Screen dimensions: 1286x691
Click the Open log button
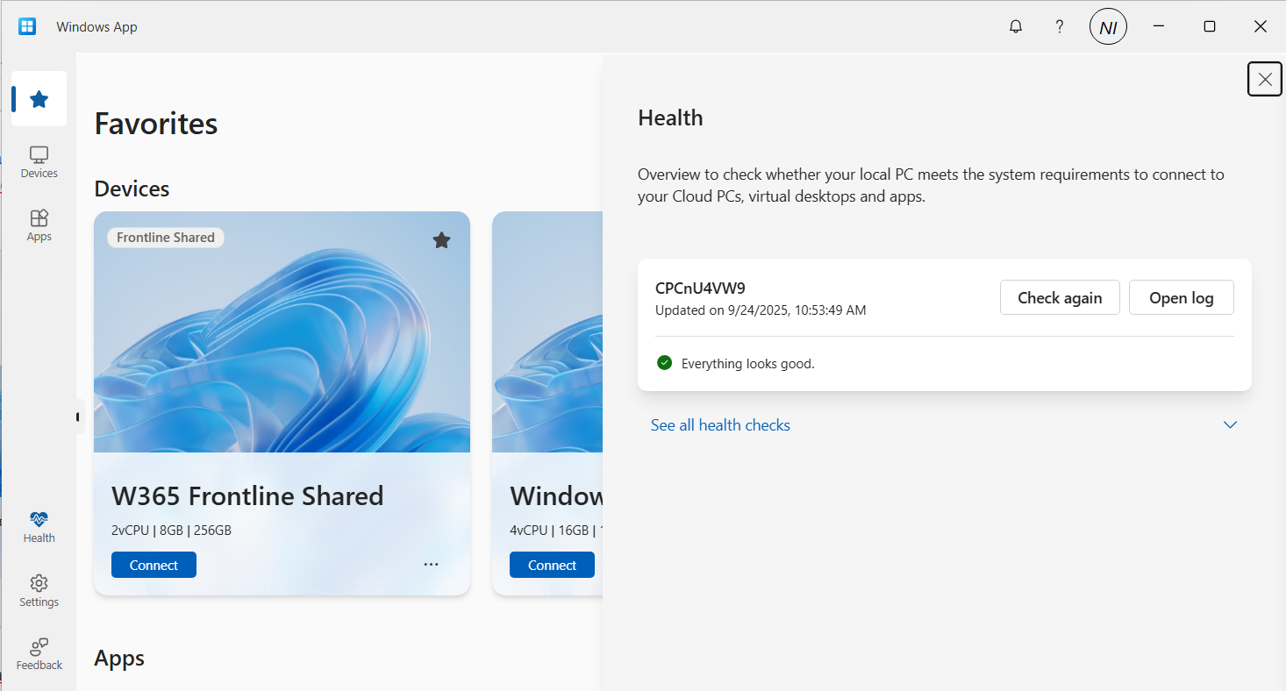pyautogui.click(x=1181, y=298)
